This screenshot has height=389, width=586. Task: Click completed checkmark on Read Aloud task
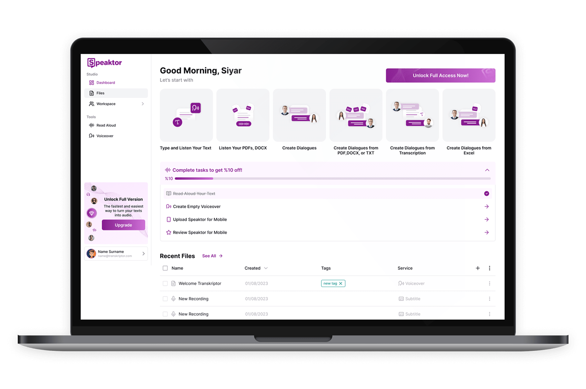tap(487, 194)
